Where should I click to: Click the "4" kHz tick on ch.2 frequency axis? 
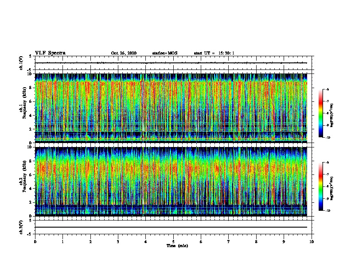(31, 189)
